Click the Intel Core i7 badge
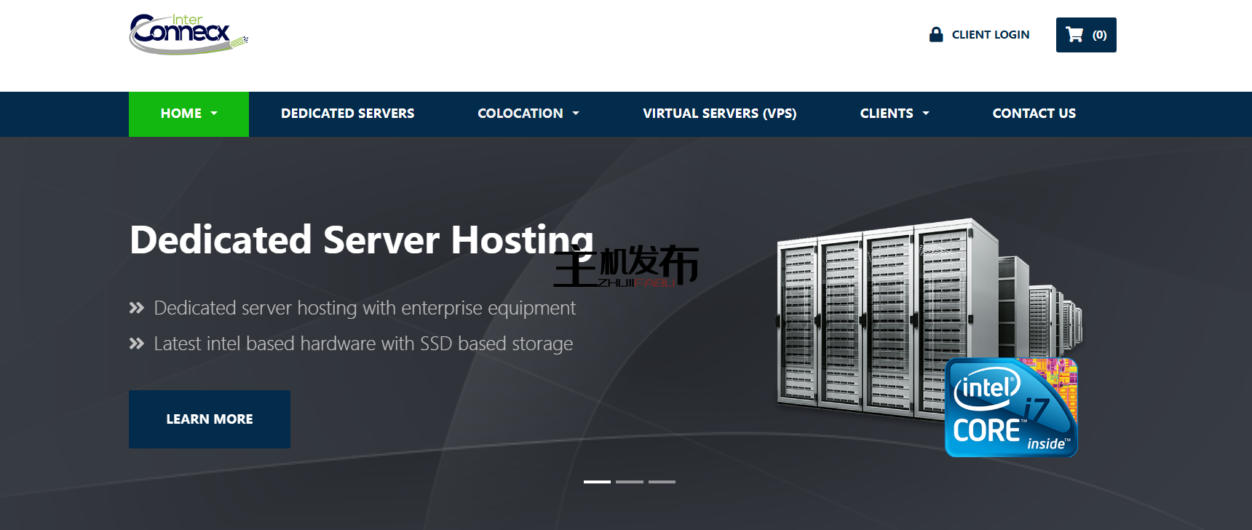This screenshot has width=1252, height=530. (1011, 408)
